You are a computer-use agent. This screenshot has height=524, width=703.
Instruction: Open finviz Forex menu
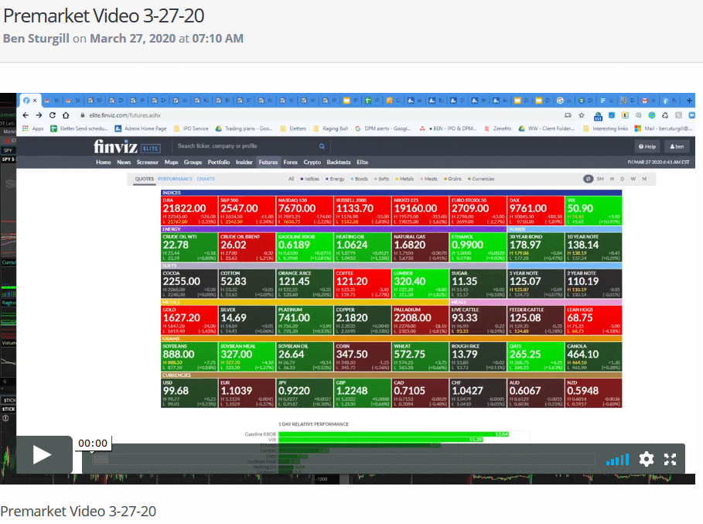(x=291, y=162)
